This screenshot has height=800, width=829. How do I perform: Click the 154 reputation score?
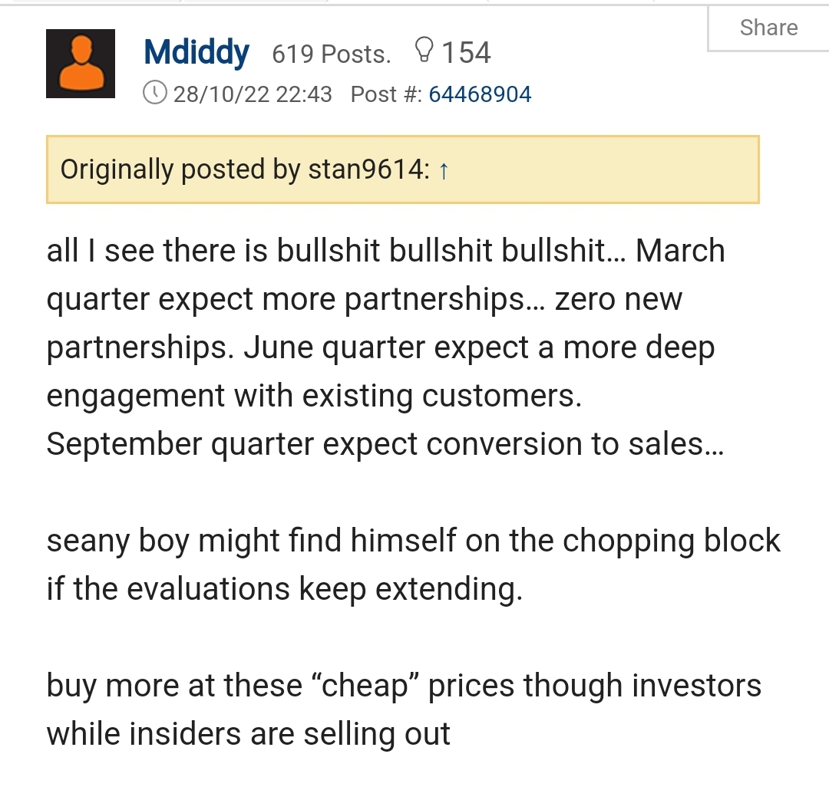tap(467, 53)
